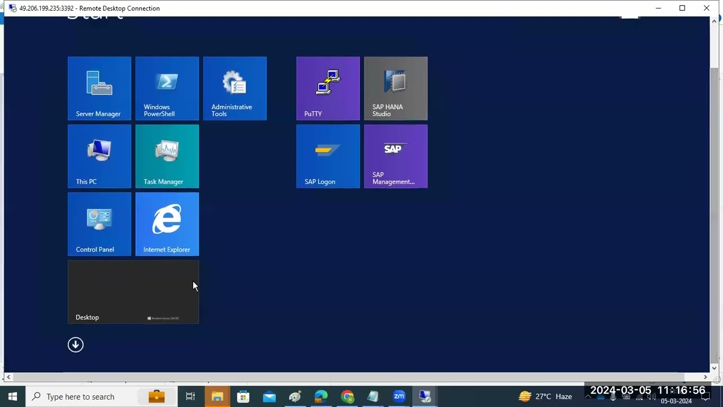This screenshot has width=723, height=407.
Task: Open Google Chrome from the taskbar
Action: [347, 396]
